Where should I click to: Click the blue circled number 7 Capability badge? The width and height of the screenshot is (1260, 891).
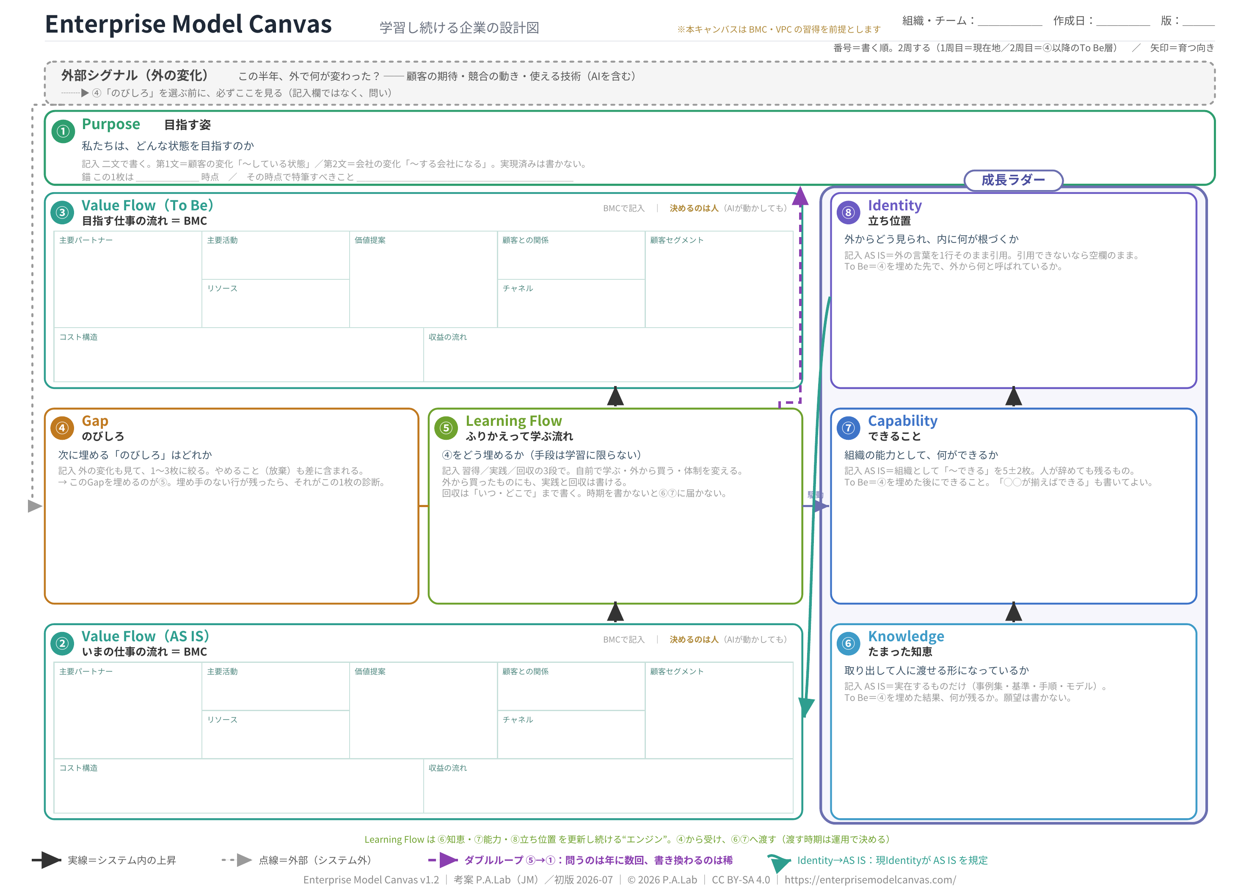tap(849, 428)
